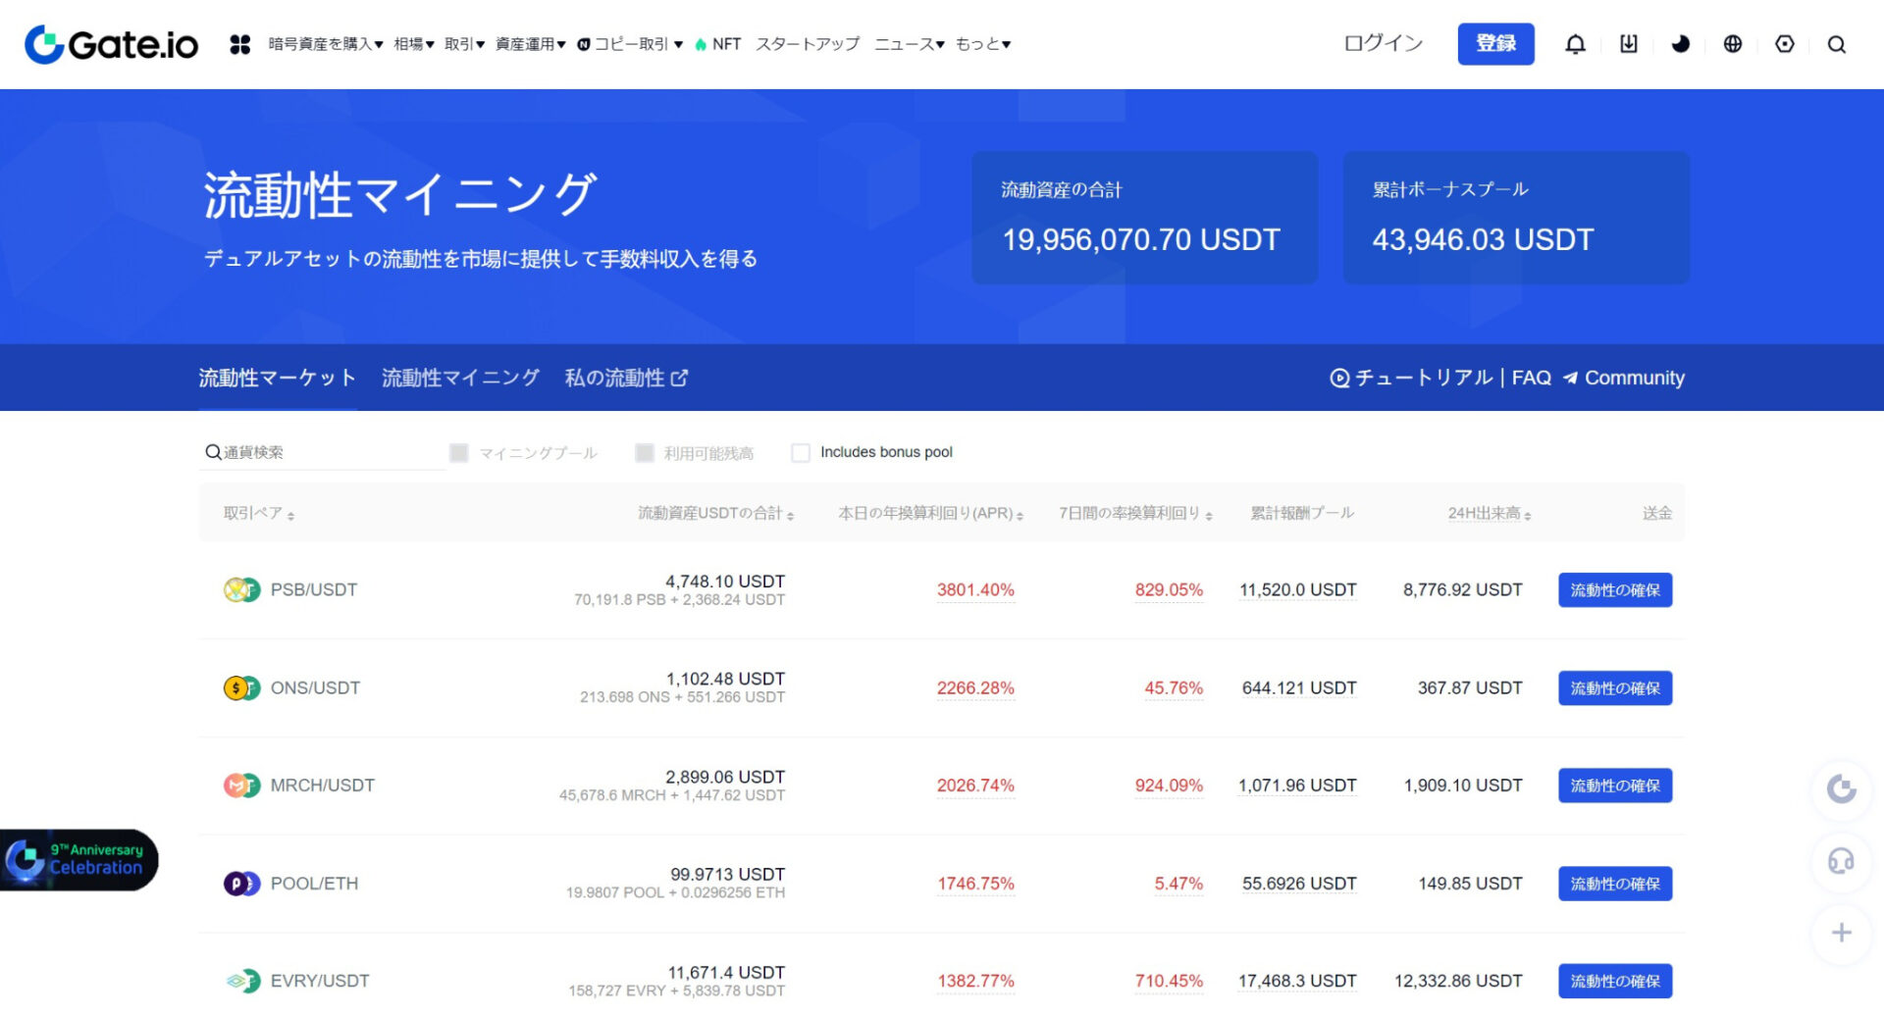Click the 累計報酬プール column header
1884x1015 pixels.
pos(1302,513)
